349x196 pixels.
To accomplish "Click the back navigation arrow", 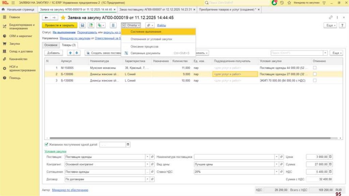I will pyautogui.click(x=46, y=18).
